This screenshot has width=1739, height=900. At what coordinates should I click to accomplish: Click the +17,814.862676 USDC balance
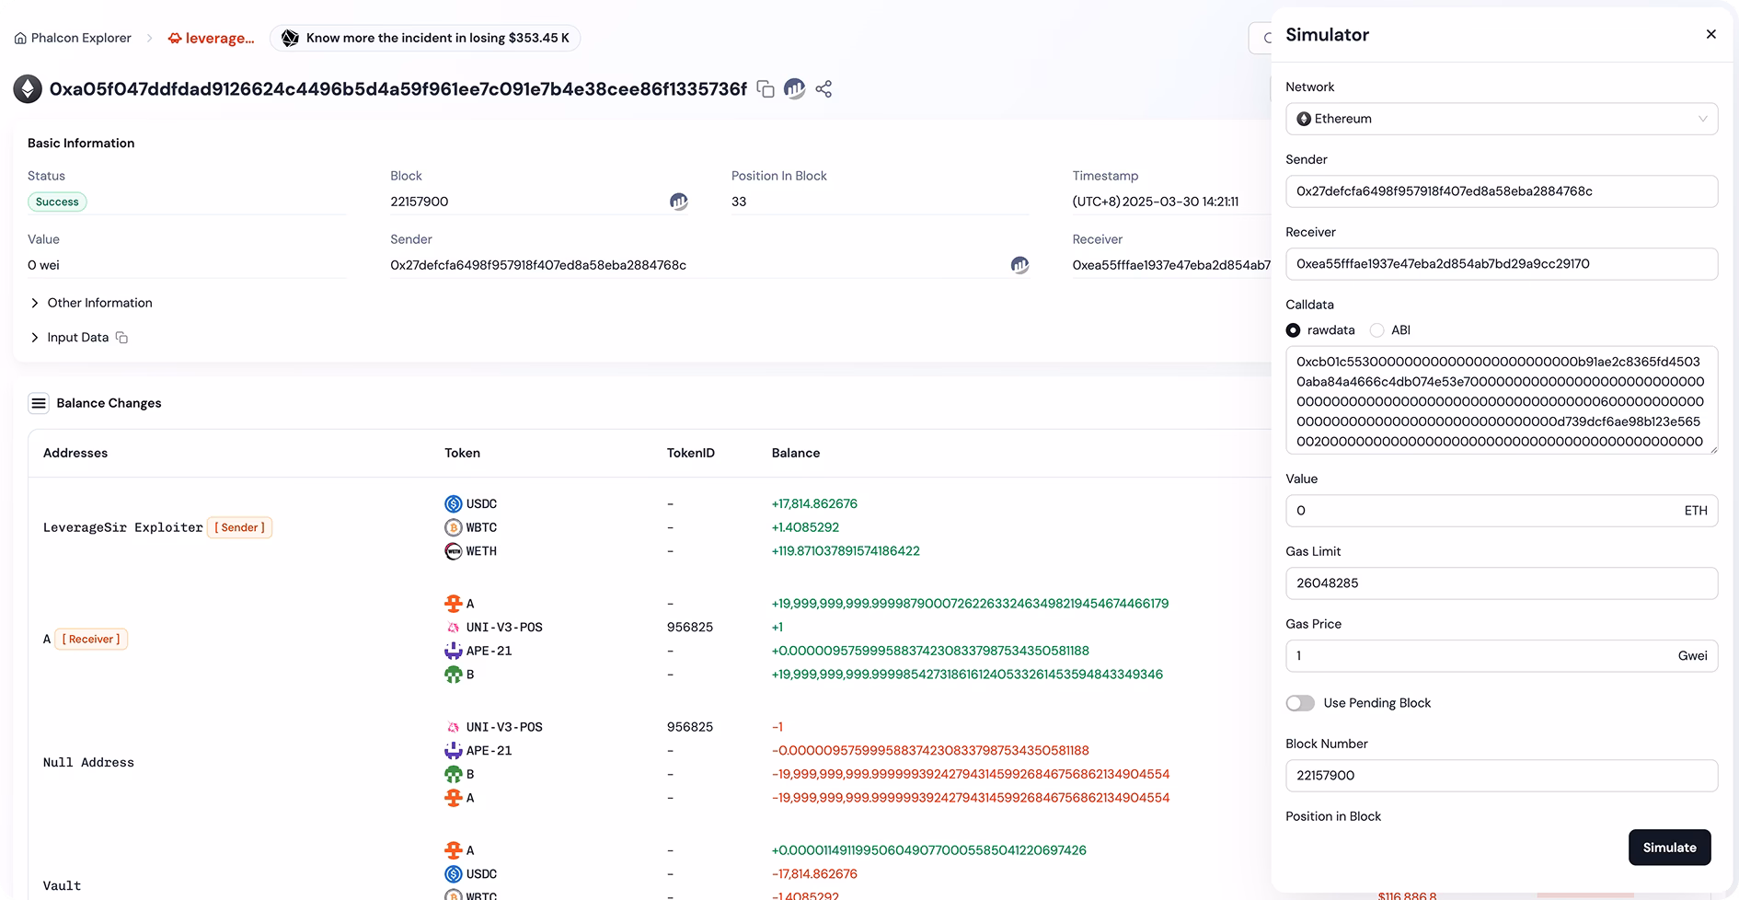click(814, 503)
